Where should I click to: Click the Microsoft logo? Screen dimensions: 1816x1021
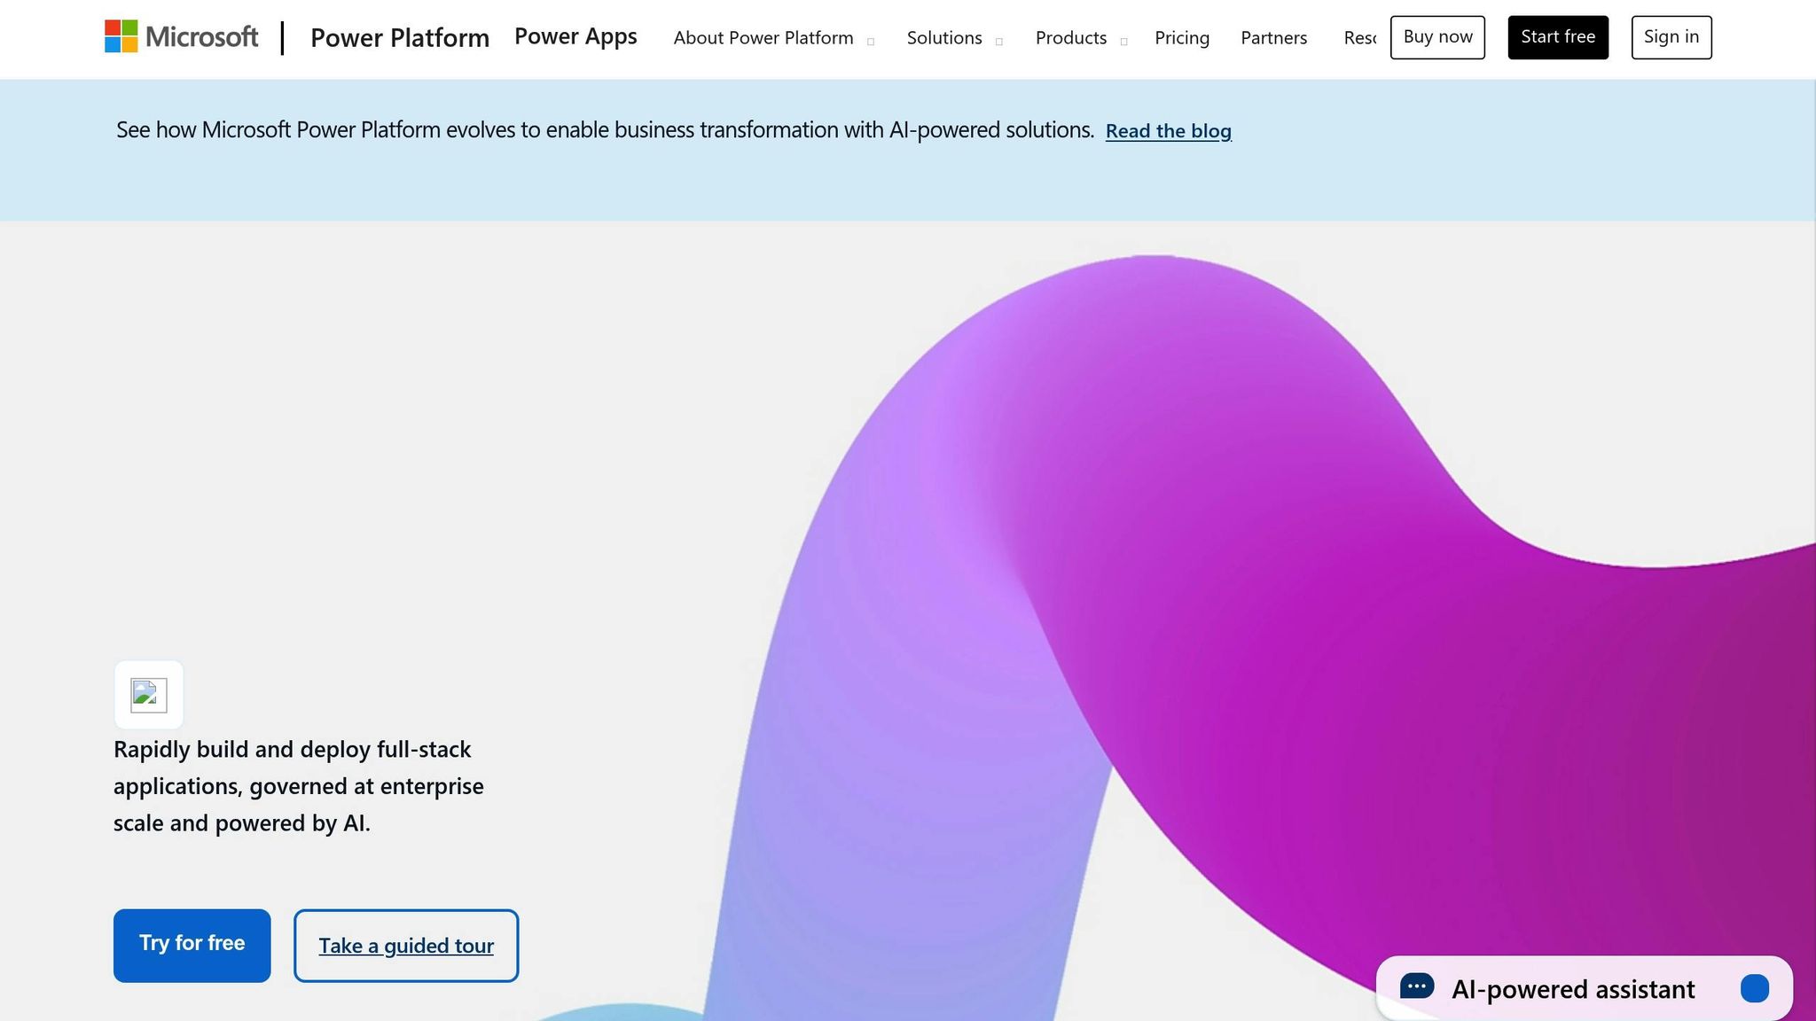pyautogui.click(x=181, y=37)
